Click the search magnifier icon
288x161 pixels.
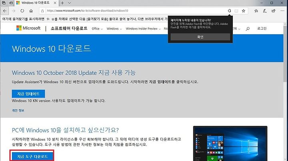(x=248, y=29)
